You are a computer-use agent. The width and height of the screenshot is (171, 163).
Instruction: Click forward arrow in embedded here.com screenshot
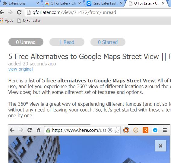pos(21,130)
